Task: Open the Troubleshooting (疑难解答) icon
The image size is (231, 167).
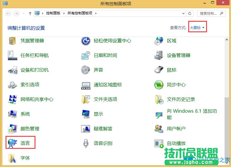Action: tap(85, 129)
